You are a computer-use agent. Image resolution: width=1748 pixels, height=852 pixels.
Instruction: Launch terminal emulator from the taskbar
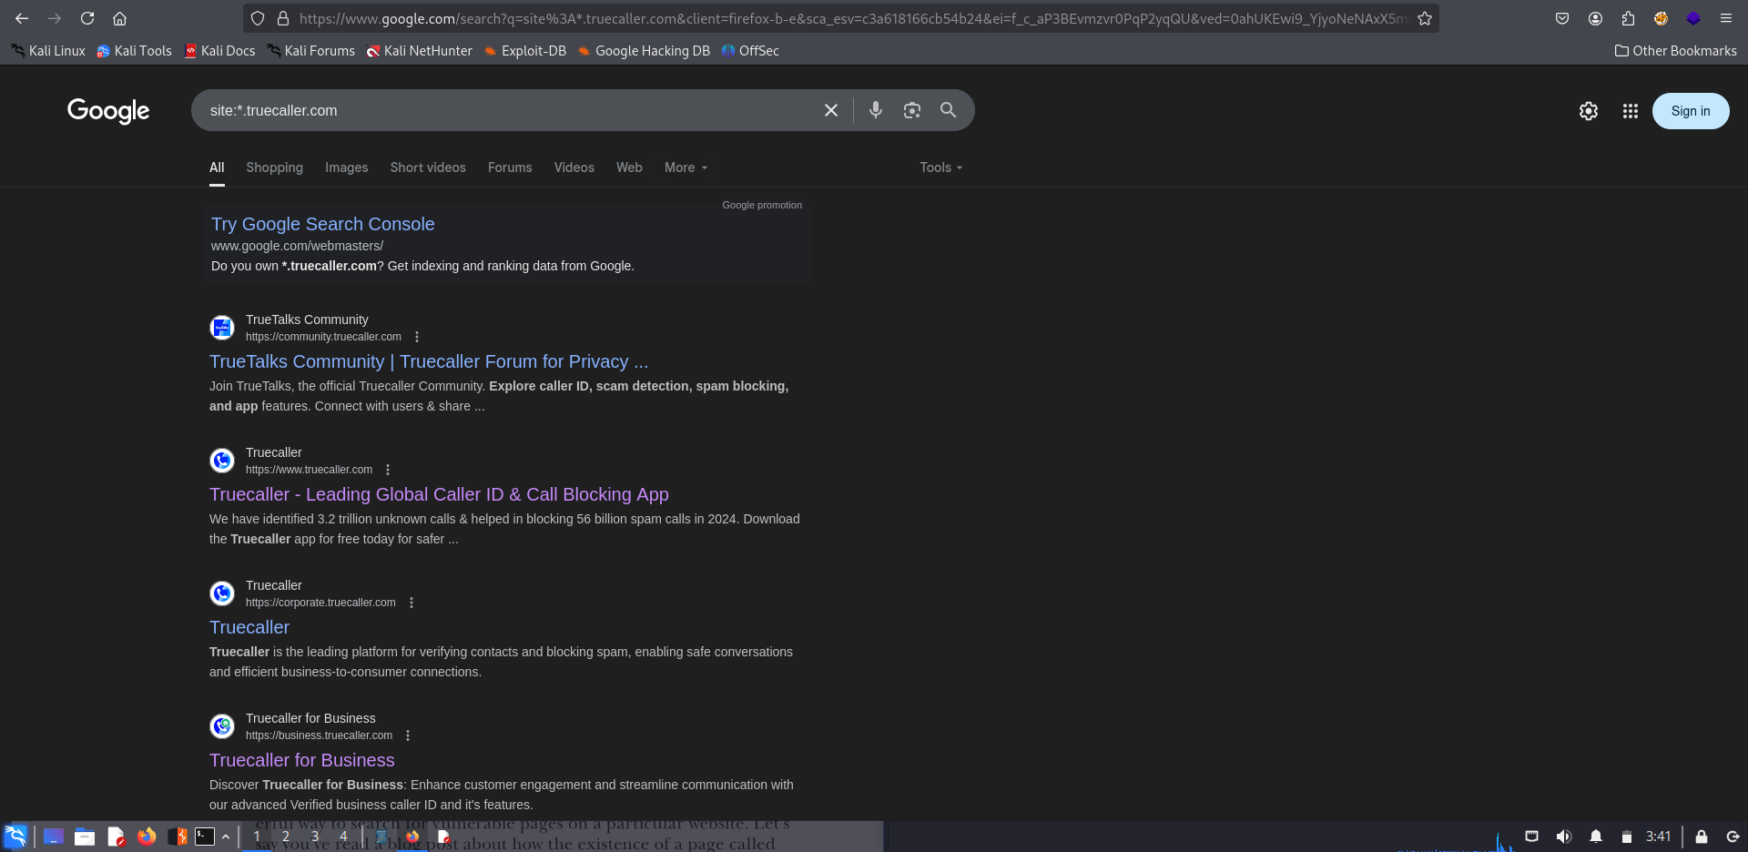coord(205,837)
